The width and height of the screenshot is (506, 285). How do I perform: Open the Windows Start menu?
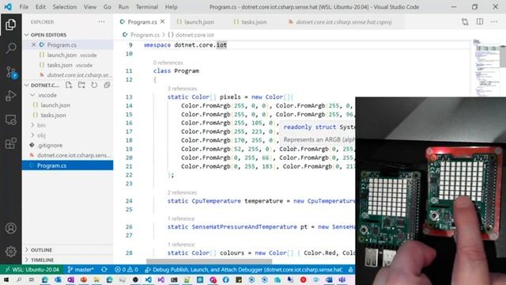[6, 279]
